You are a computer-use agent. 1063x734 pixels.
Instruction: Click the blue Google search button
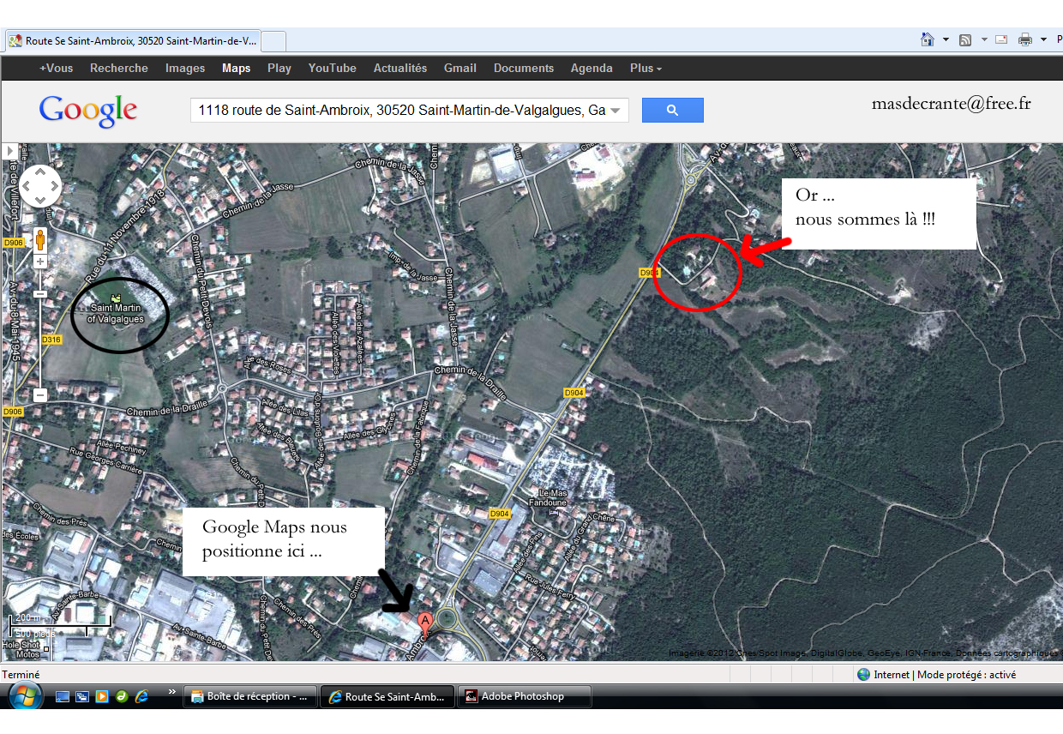point(672,110)
